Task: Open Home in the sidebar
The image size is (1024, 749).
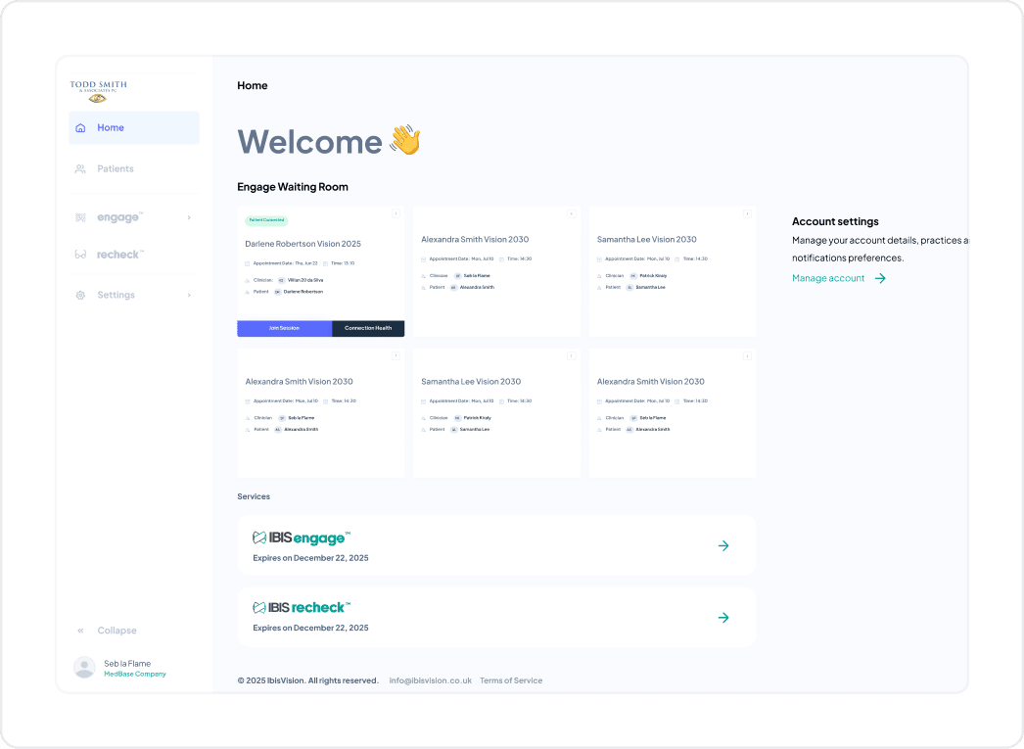Action: [x=134, y=127]
